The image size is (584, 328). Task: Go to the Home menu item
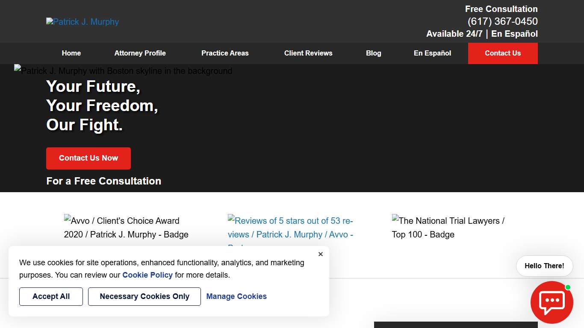pyautogui.click(x=71, y=53)
